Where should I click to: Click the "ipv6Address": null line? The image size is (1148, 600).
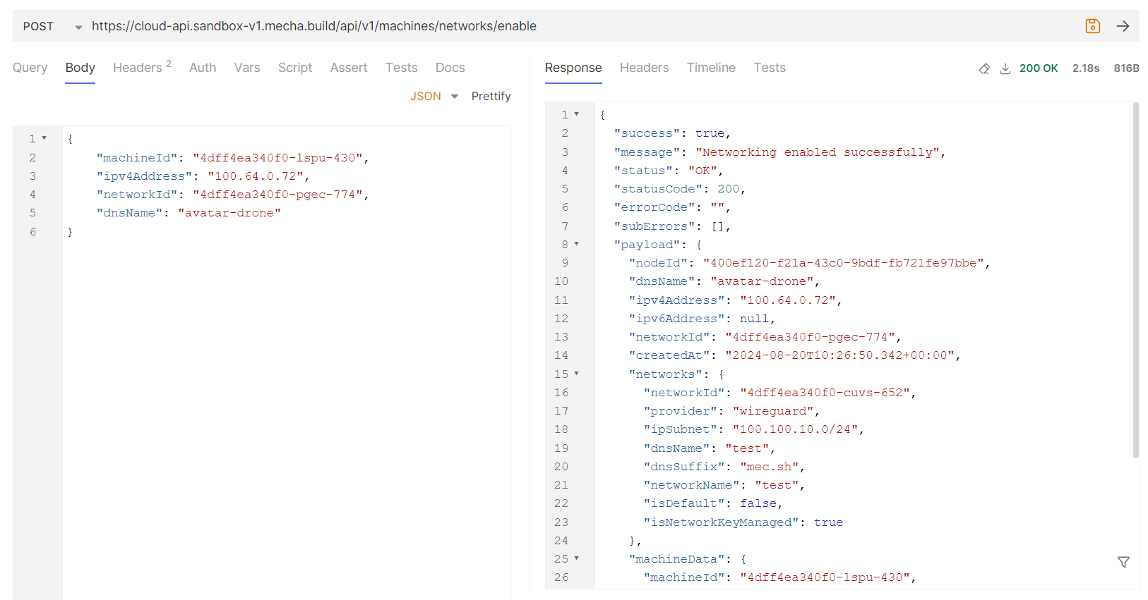(x=702, y=319)
